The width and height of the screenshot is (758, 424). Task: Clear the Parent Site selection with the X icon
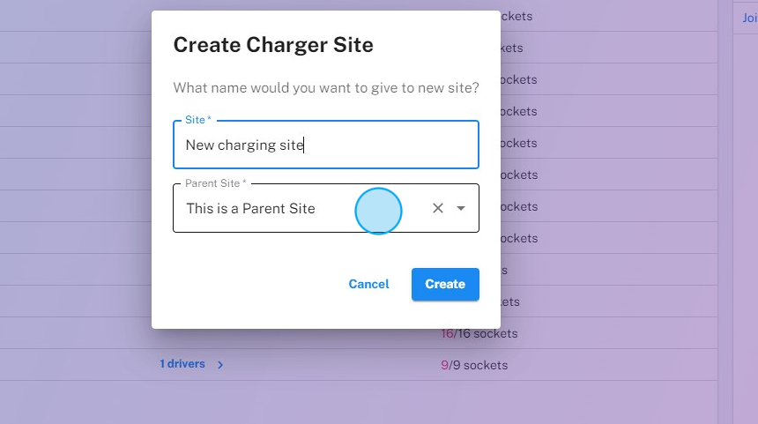[437, 208]
